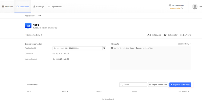Sort end devices by ID column

(x=29, y=91)
